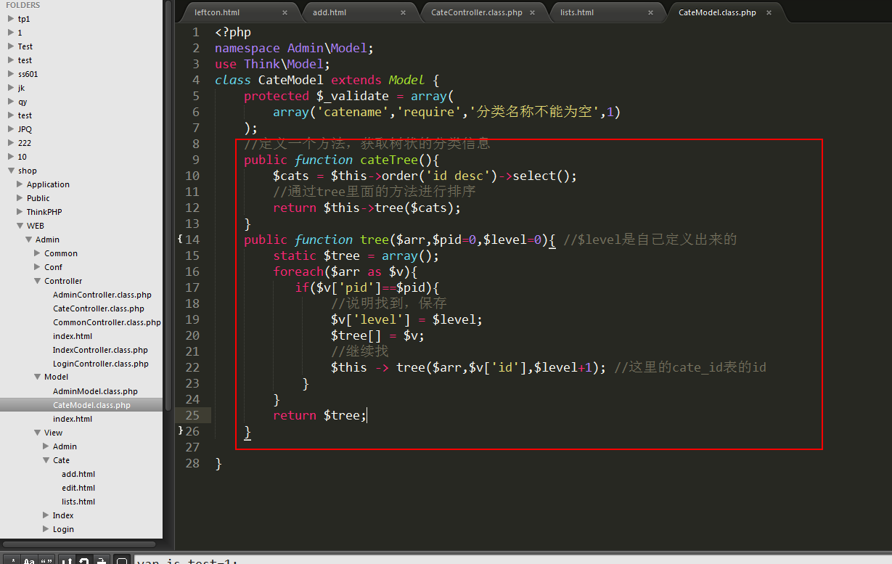This screenshot has width=892, height=564.
Task: Collapse the View folder arrow
Action: (37, 433)
